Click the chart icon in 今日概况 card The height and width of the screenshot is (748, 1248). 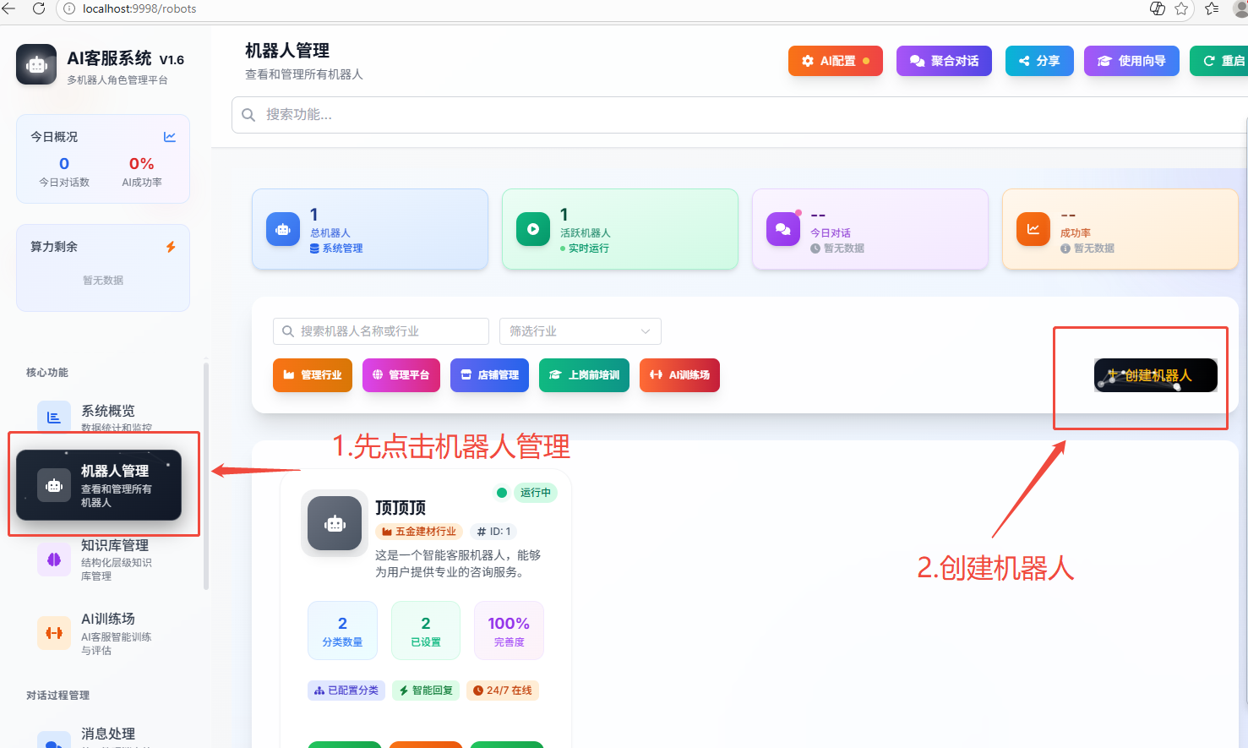pos(170,137)
